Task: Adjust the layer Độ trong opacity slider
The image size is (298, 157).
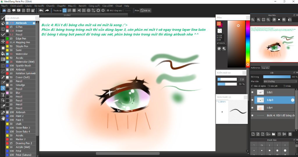Action: click(x=277, y=77)
